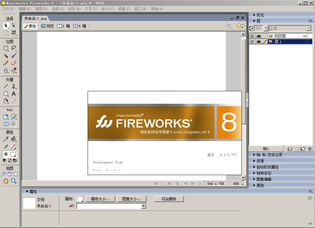Select the Hand tool

6,181
